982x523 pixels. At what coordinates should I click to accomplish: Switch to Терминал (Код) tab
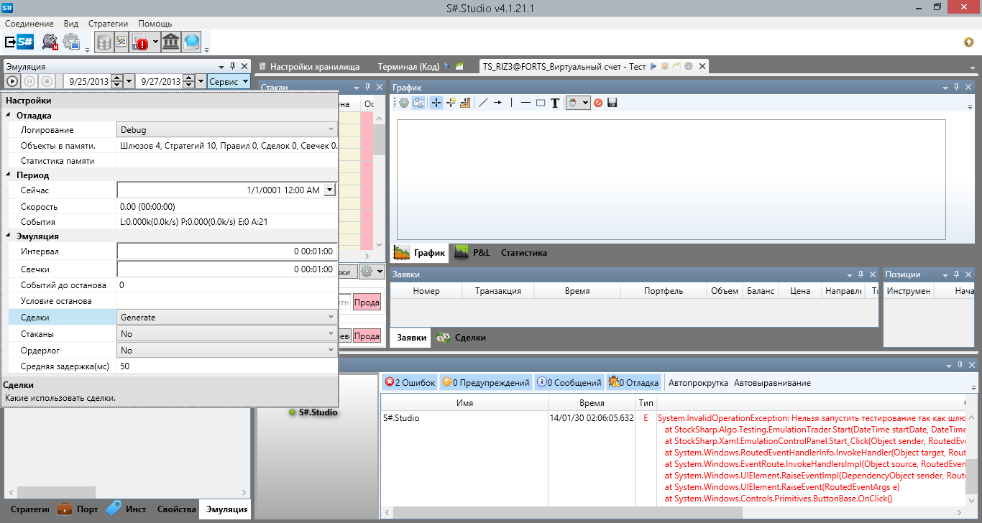coord(408,66)
